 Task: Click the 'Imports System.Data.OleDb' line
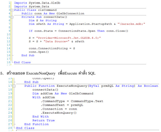click(37, 3)
